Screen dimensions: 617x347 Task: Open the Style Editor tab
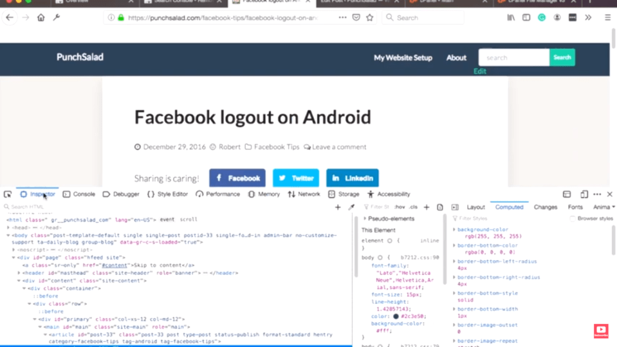(x=168, y=194)
